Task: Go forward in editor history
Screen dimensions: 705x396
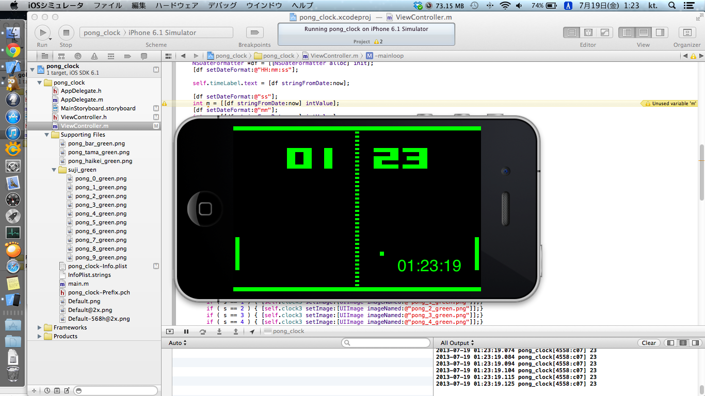Action: pyautogui.click(x=196, y=56)
